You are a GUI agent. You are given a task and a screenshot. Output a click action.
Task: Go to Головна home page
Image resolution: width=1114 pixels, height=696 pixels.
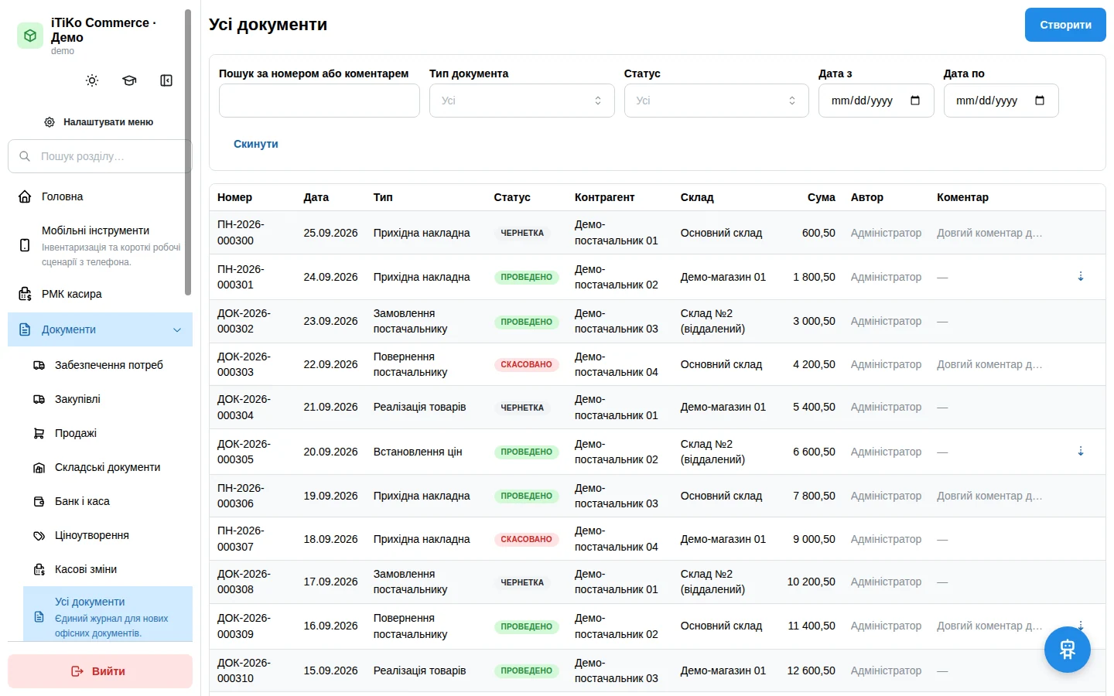pos(100,196)
